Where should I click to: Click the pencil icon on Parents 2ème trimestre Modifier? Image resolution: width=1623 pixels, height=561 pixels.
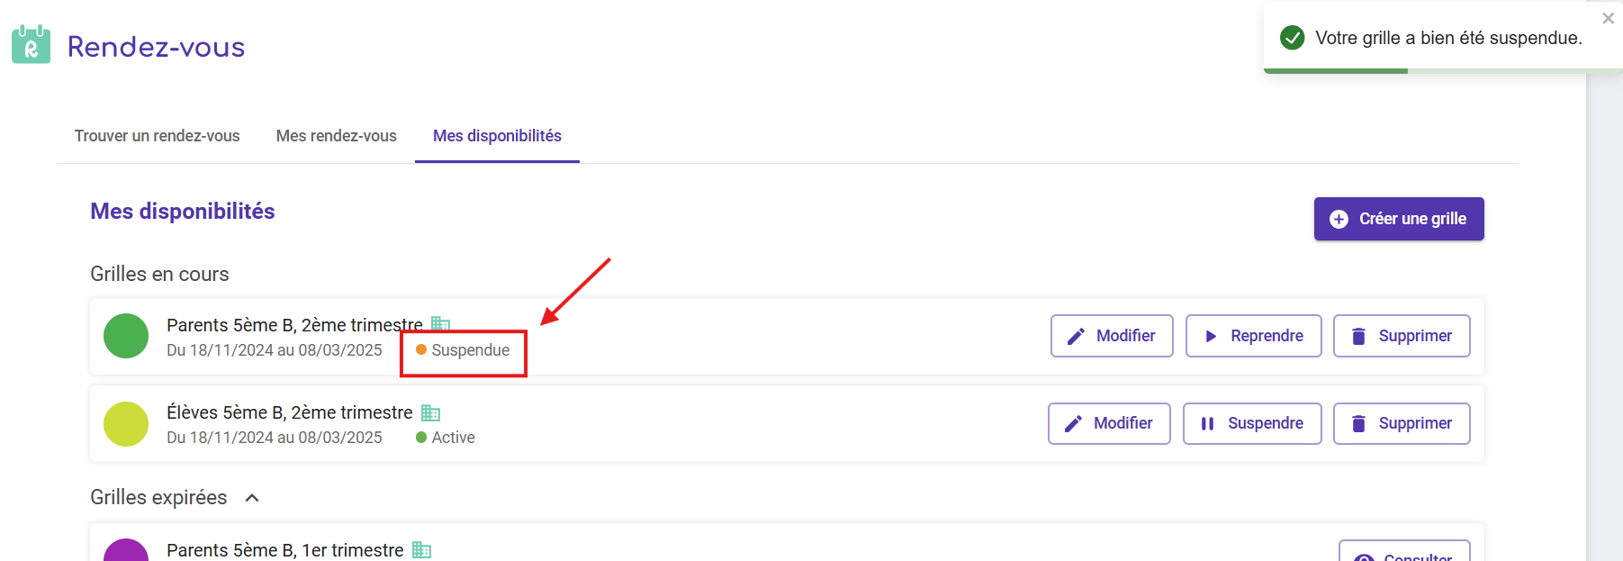click(1076, 336)
